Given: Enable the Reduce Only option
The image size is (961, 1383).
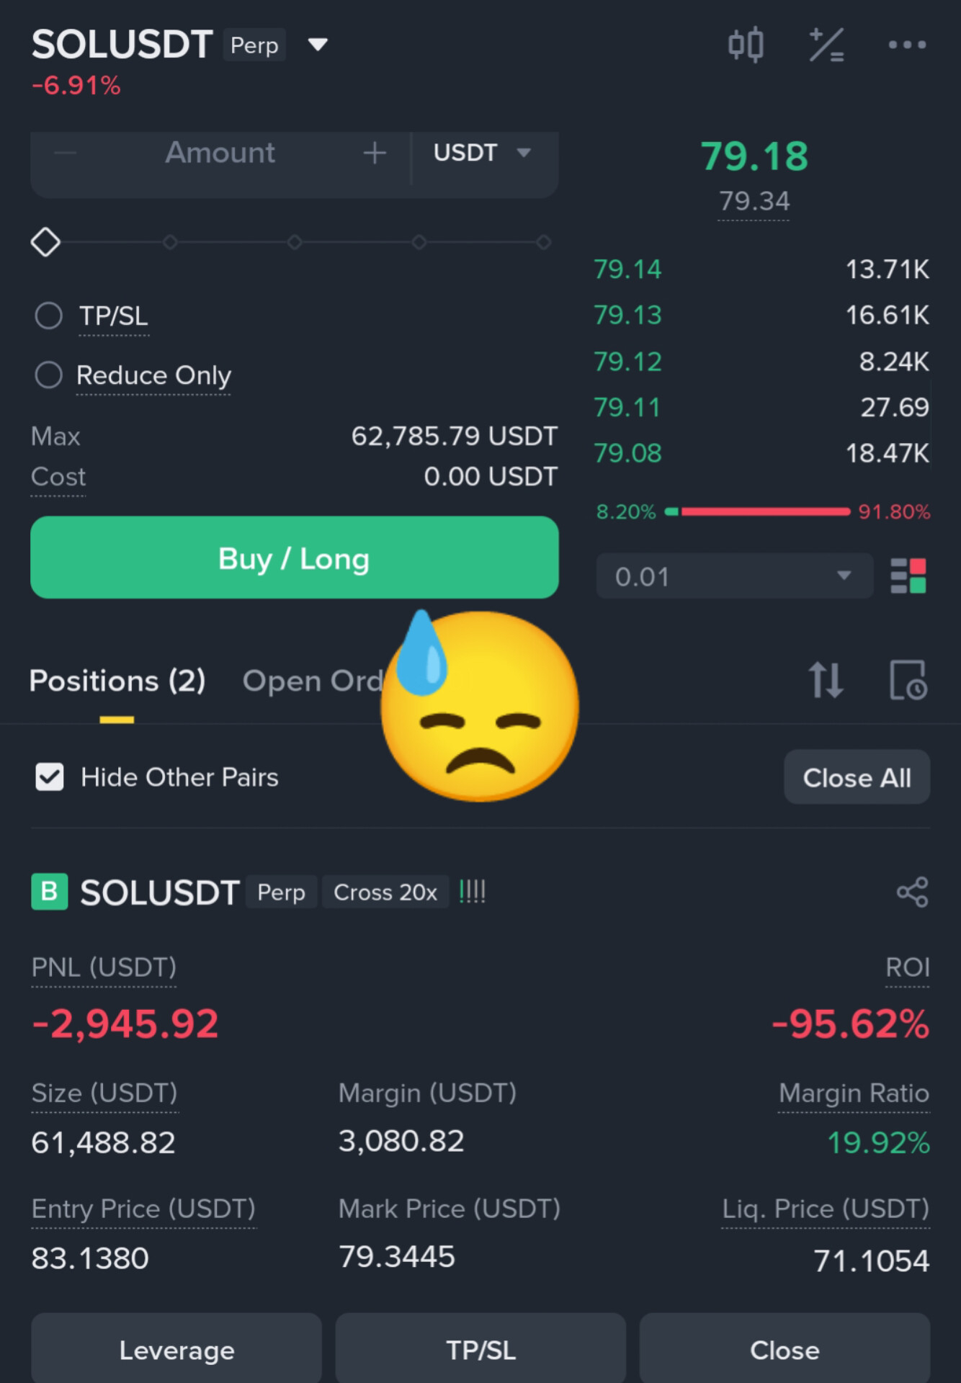Looking at the screenshot, I should click(49, 375).
